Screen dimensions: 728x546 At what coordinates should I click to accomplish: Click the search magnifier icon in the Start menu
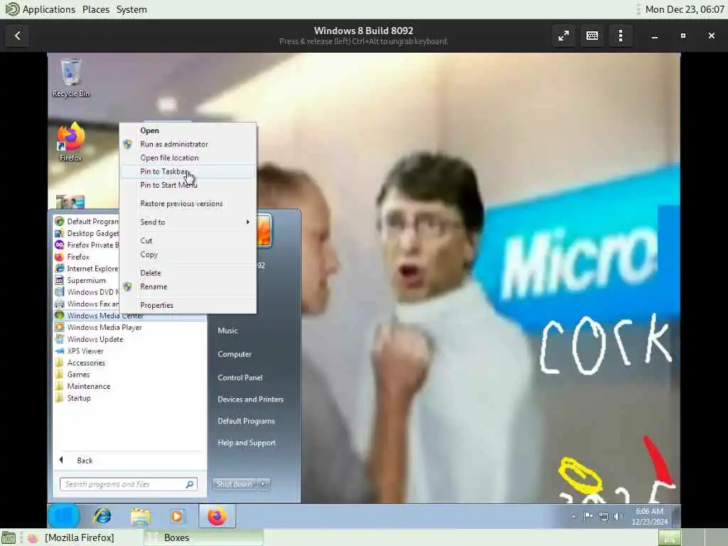click(x=189, y=484)
